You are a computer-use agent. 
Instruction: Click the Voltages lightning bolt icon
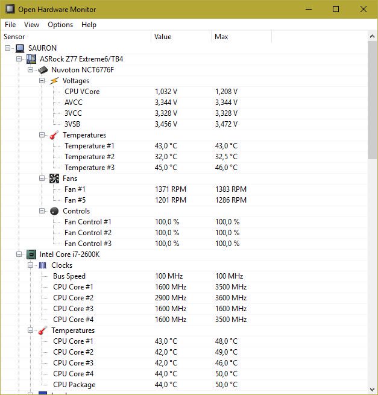[54, 81]
